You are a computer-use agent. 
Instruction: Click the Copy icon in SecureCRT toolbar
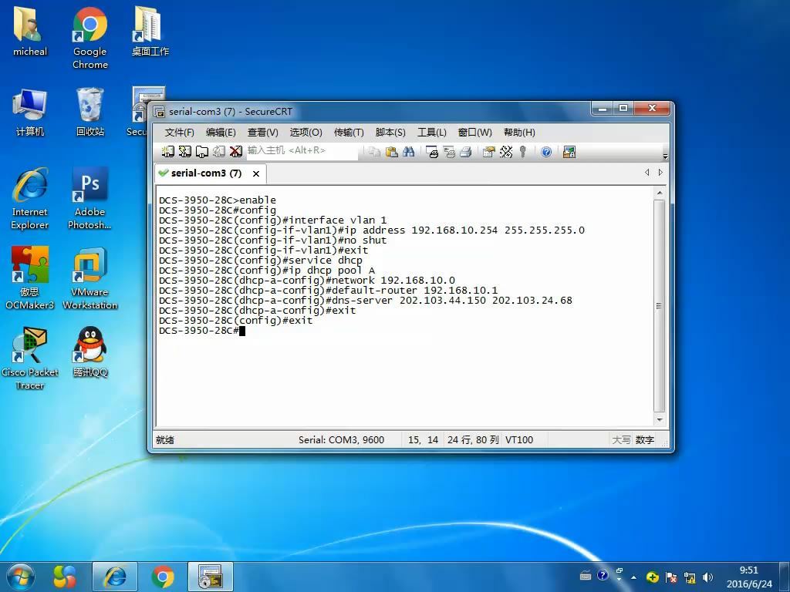[374, 152]
